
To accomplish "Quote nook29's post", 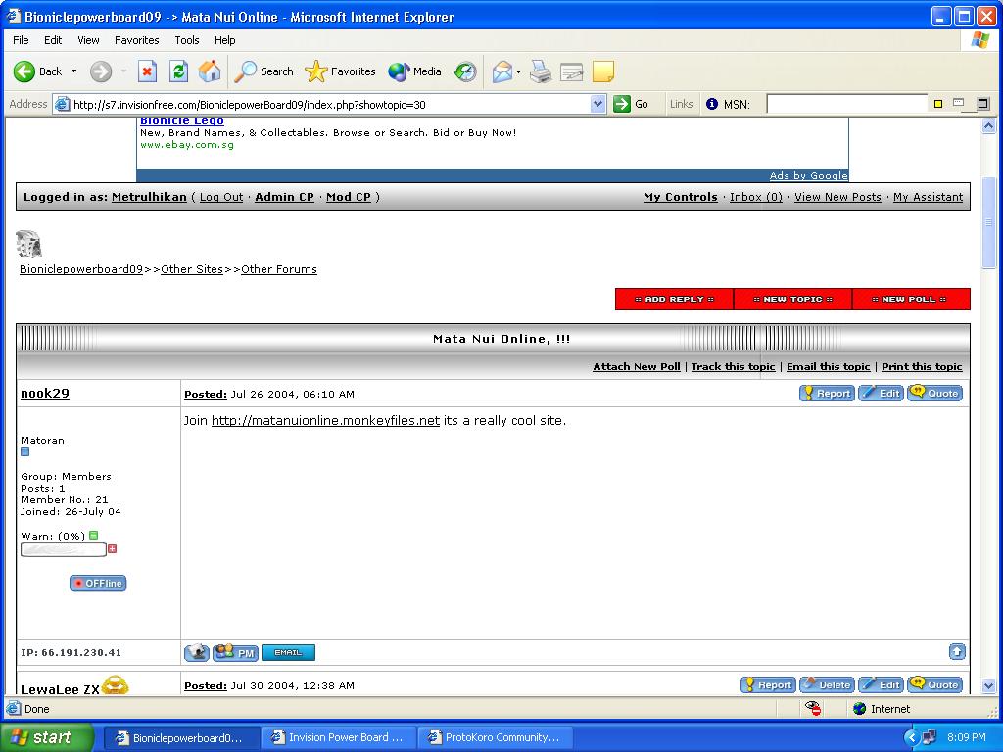I will [934, 393].
